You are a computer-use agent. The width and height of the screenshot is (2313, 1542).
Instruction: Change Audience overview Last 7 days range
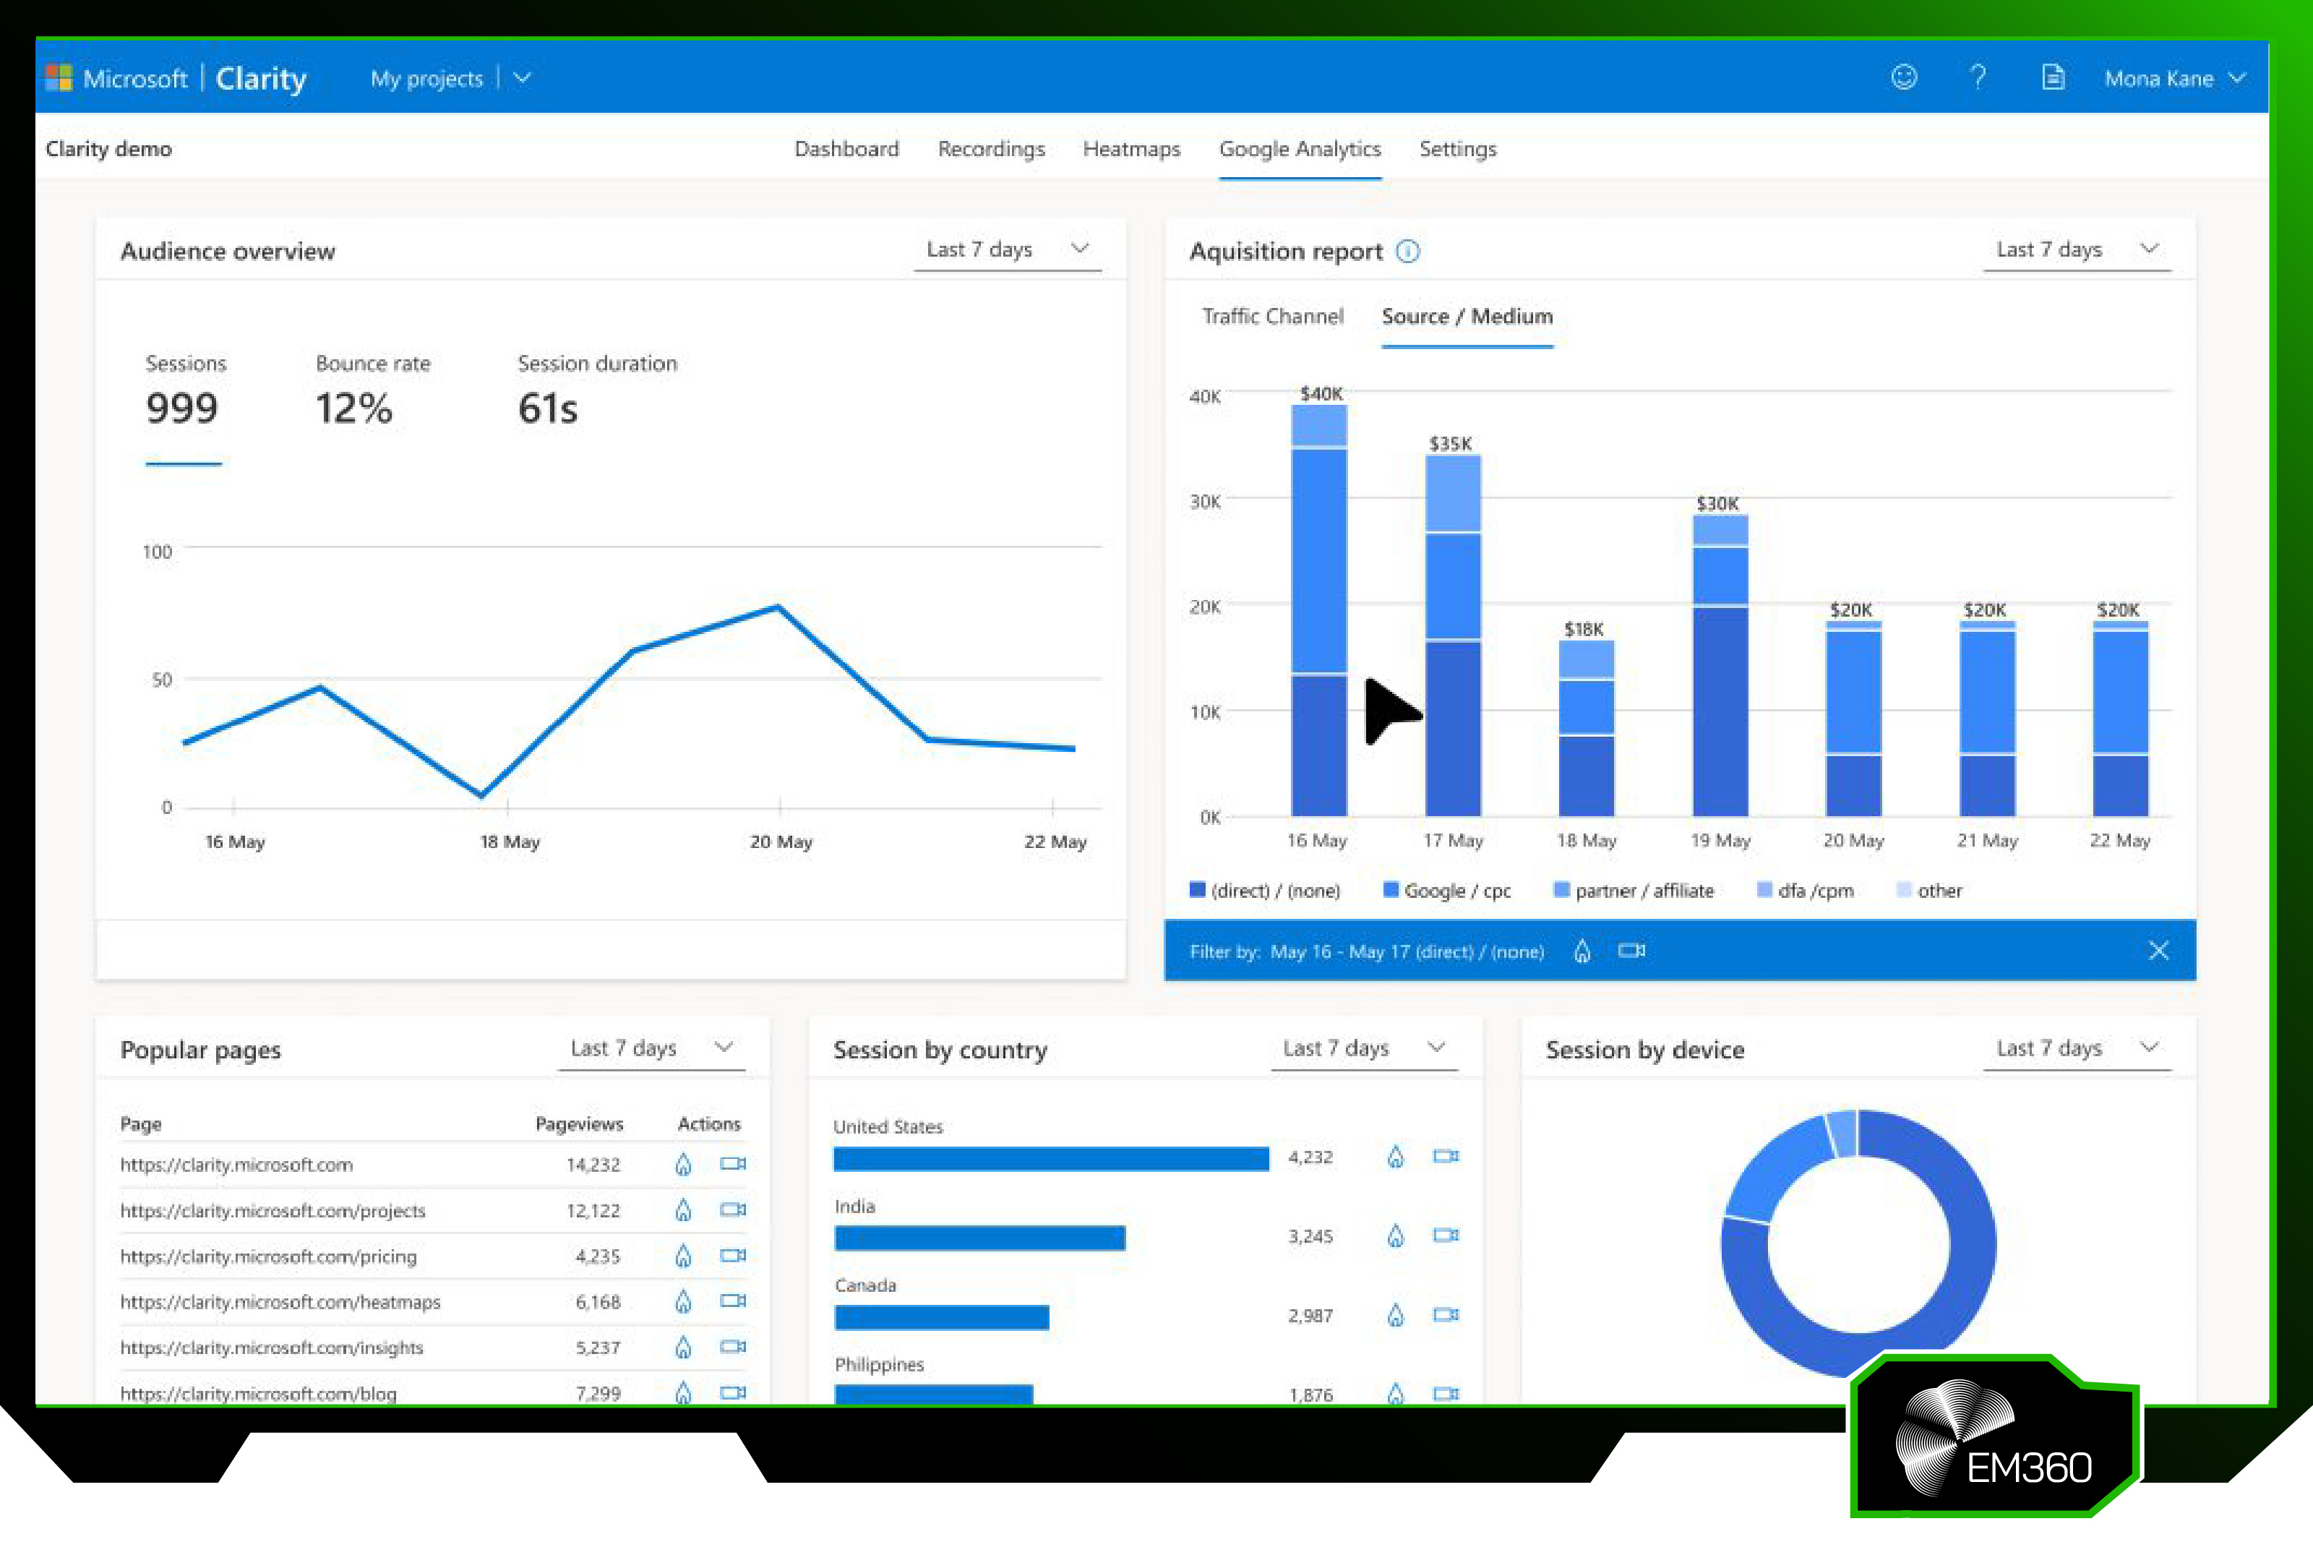click(1008, 250)
